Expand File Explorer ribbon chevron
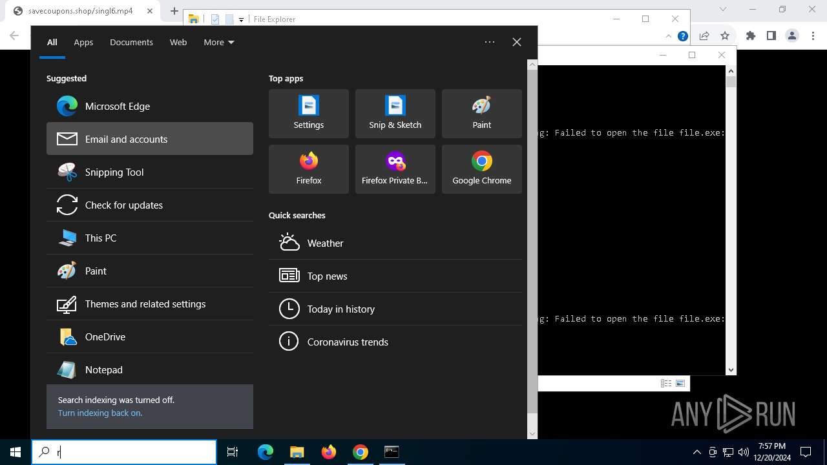This screenshot has width=827, height=465. click(669, 36)
